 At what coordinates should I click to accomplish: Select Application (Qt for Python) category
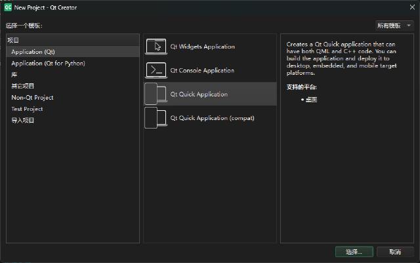[x=48, y=64]
